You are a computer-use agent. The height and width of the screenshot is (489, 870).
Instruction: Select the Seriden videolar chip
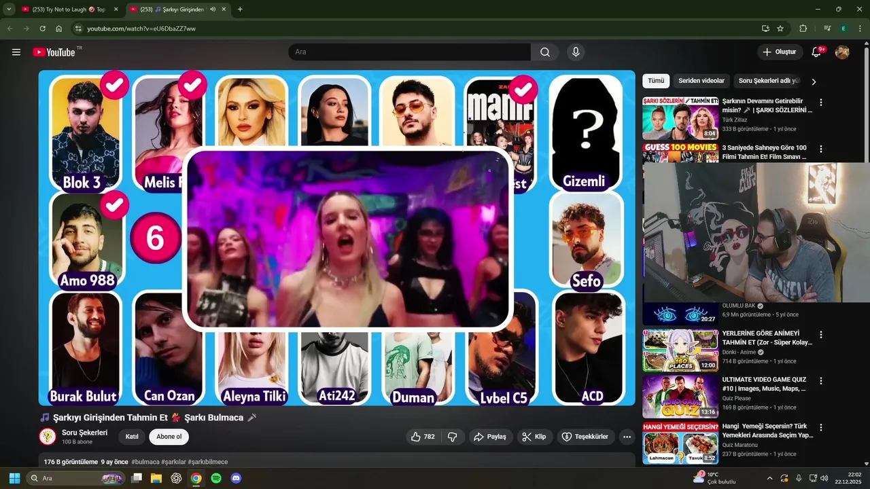[x=701, y=81]
